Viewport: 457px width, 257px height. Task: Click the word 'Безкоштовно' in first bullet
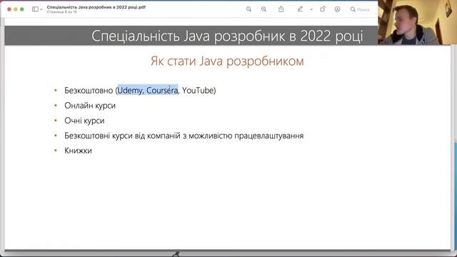tap(89, 91)
